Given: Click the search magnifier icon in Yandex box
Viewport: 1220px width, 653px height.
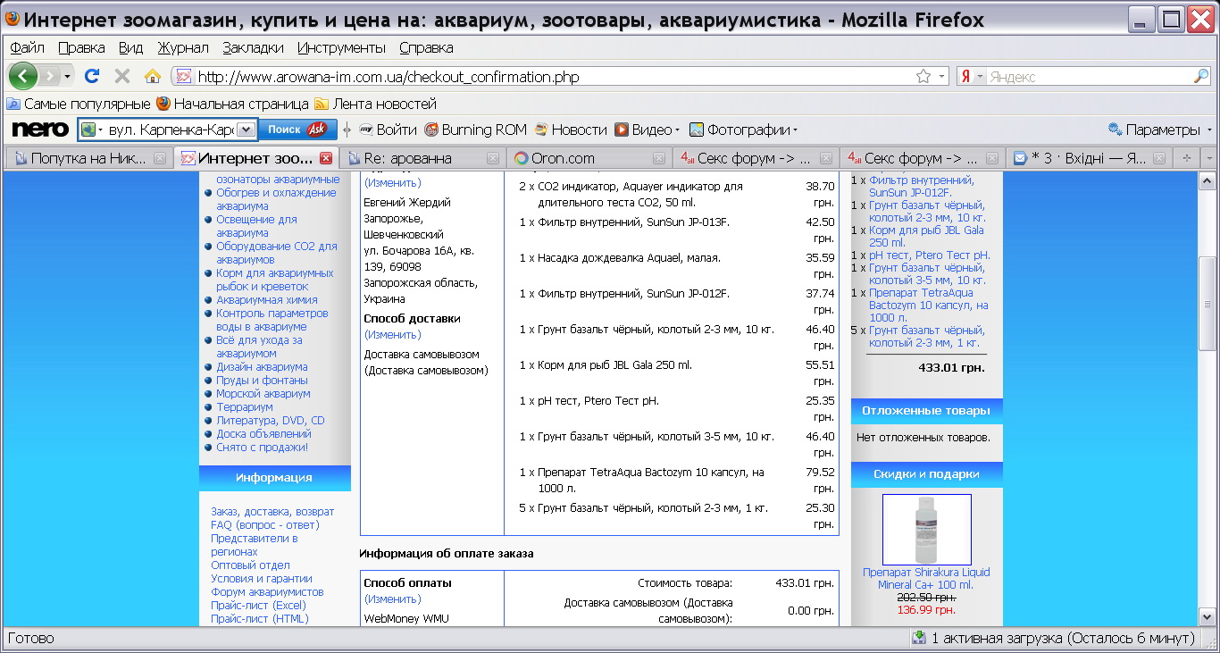Looking at the screenshot, I should [1200, 77].
